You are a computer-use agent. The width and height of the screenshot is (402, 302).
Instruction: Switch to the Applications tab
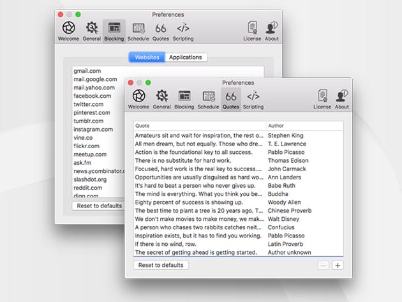pos(186,57)
